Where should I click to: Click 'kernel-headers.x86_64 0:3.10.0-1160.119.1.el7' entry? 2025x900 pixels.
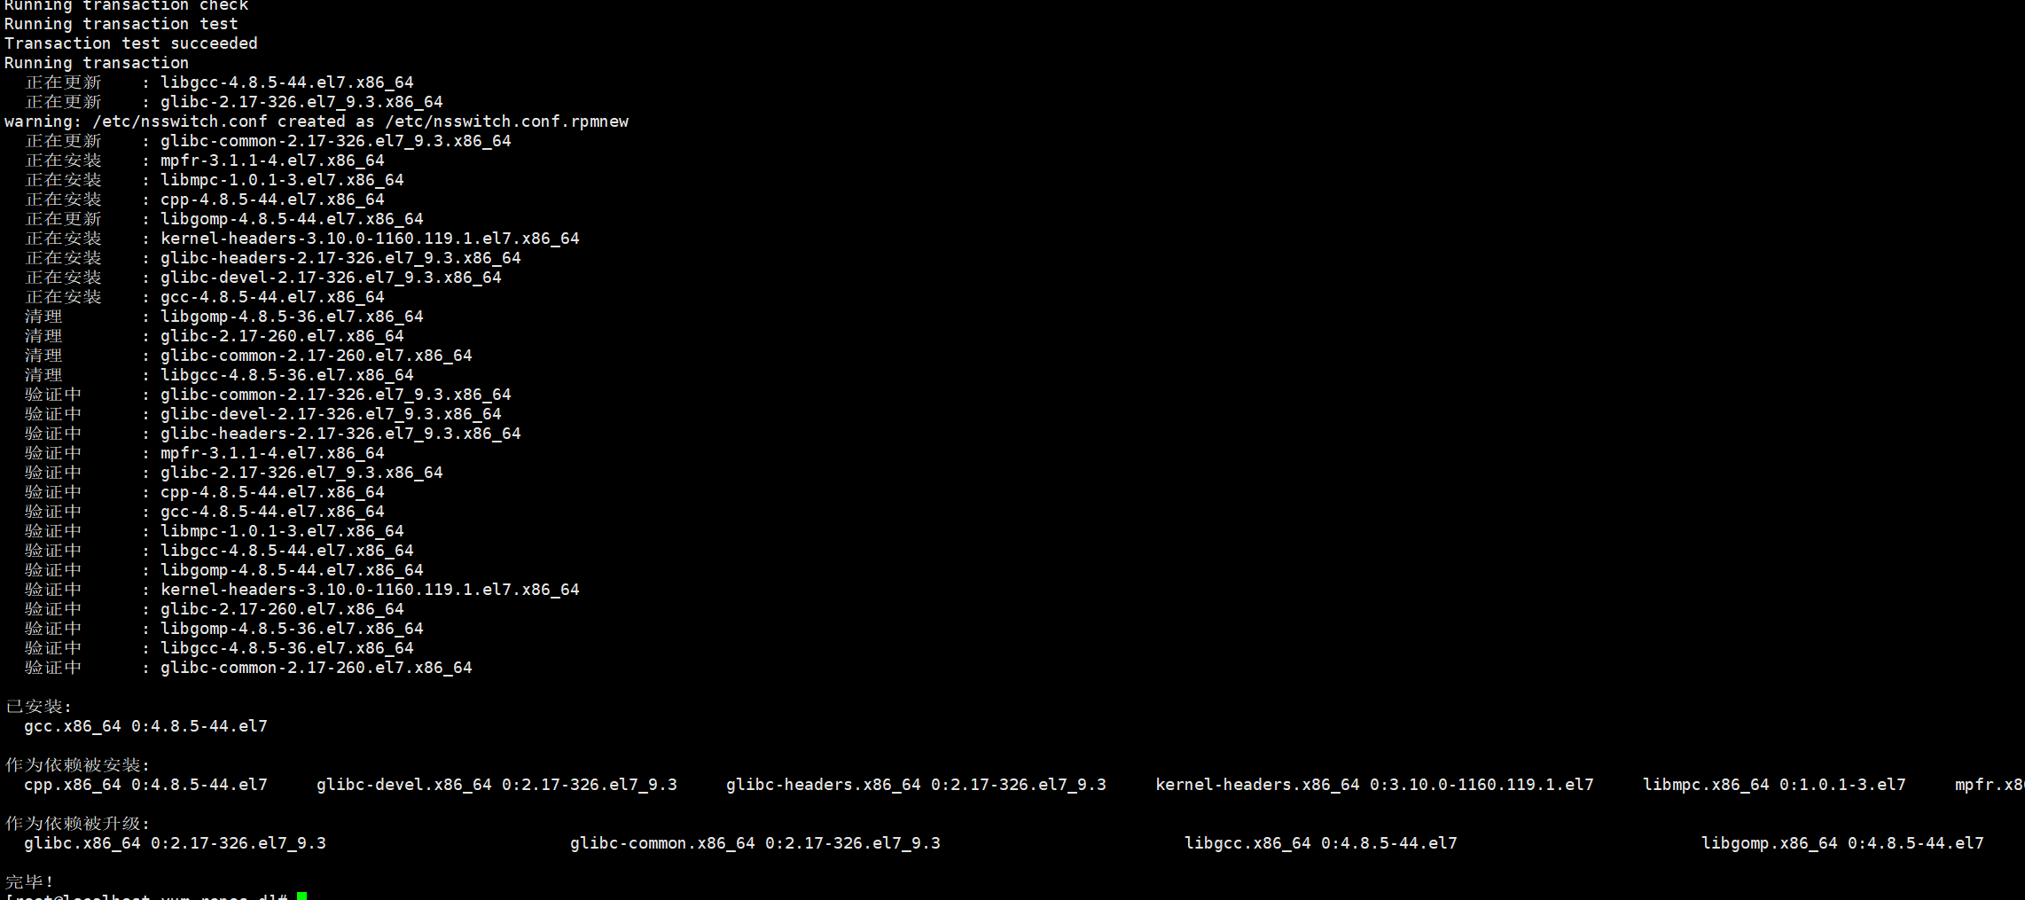tap(1374, 785)
